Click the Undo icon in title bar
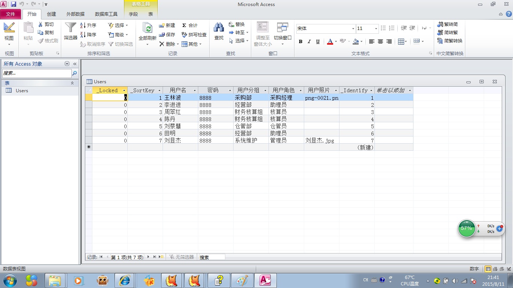This screenshot has height=288, width=513. [x=22, y=4]
